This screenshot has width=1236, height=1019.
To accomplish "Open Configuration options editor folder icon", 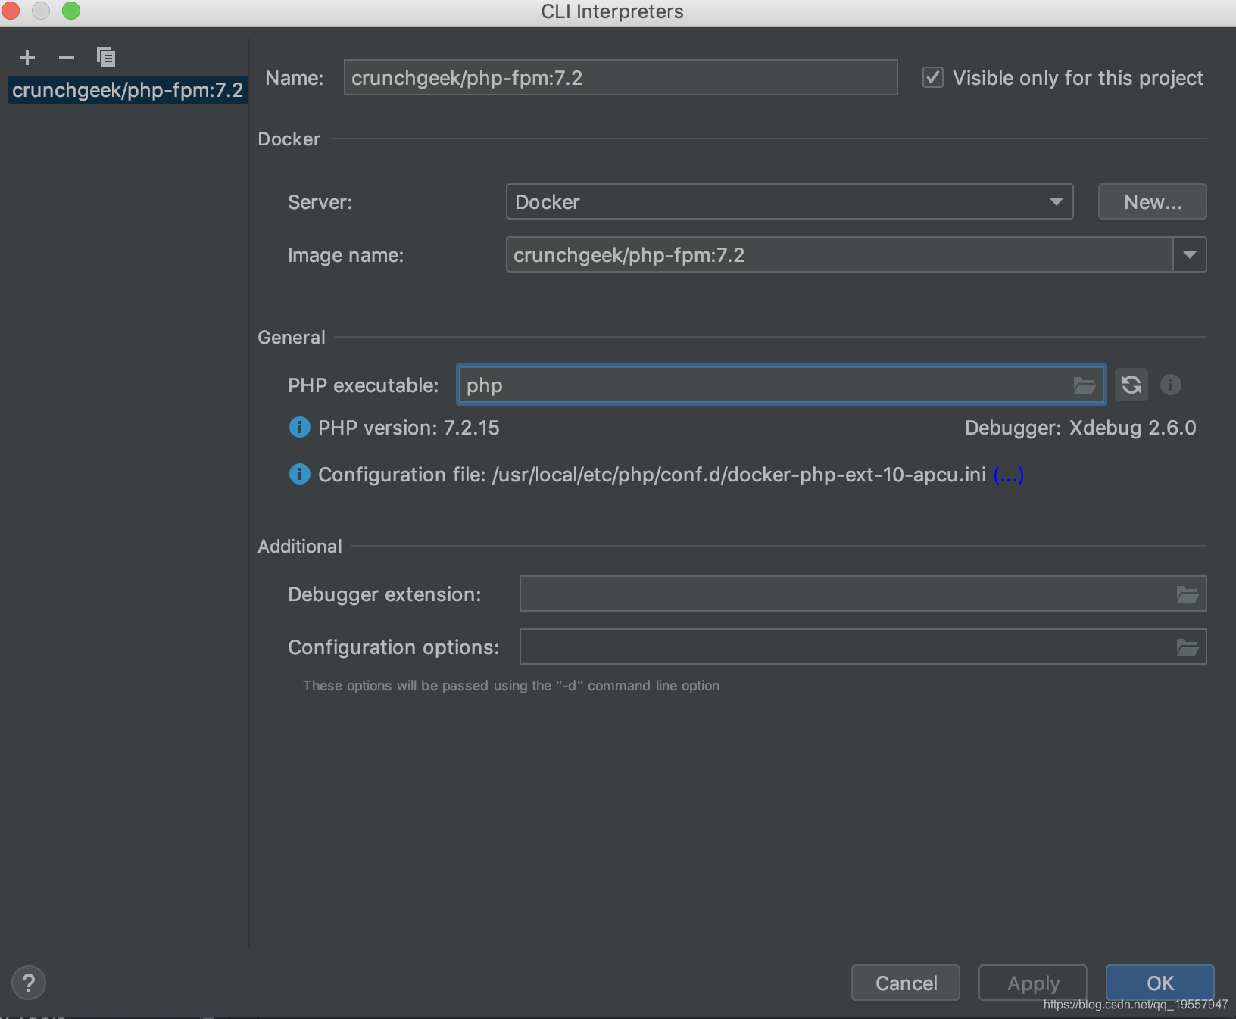I will click(1187, 647).
